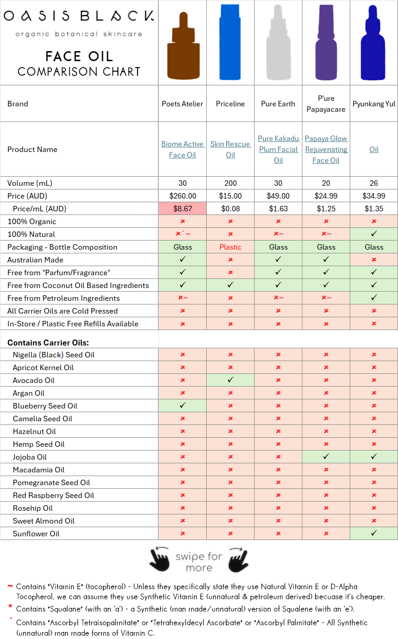Click Petroleum Ingredients checkmark for Pyunkang Yul
Image resolution: width=398 pixels, height=639 pixels.
(374, 298)
